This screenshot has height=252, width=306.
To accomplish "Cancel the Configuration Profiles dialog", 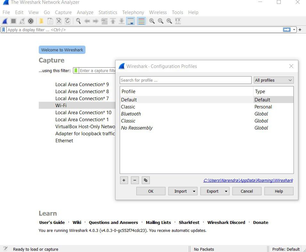I will tap(247, 191).
